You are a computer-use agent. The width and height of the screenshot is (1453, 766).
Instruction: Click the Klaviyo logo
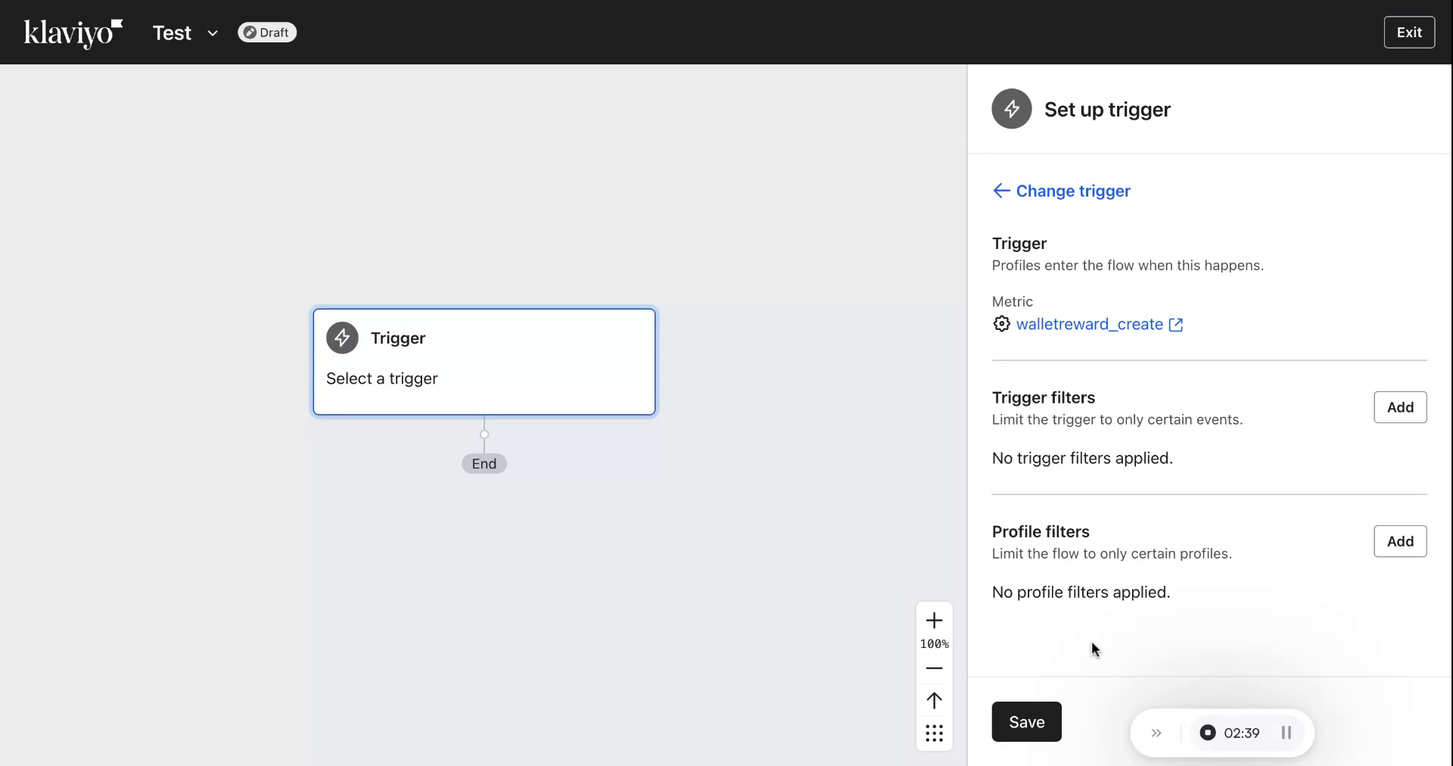pos(72,33)
